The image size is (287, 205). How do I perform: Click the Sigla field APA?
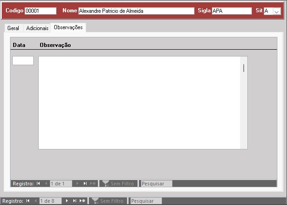[x=232, y=11]
